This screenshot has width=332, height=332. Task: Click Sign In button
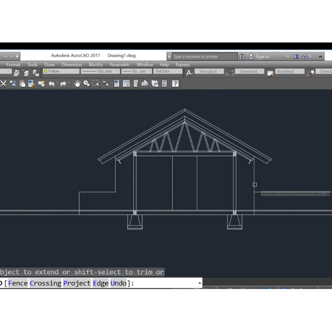[262, 57]
